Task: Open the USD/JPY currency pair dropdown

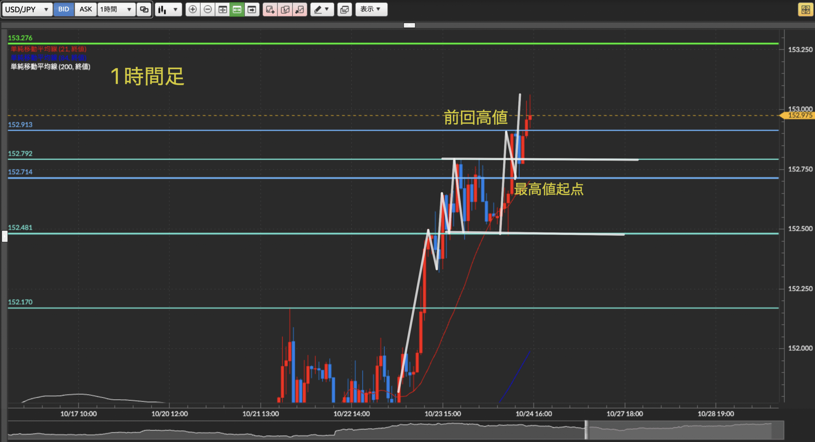Action: click(27, 10)
